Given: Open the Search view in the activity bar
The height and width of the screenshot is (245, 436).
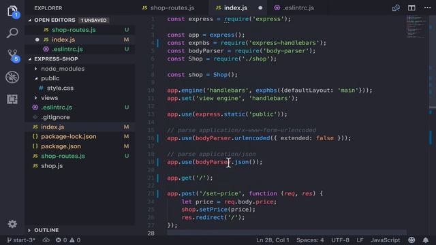Looking at the screenshot, I should pos(12,33).
